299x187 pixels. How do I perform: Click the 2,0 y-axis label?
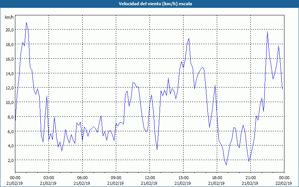coord(11,160)
